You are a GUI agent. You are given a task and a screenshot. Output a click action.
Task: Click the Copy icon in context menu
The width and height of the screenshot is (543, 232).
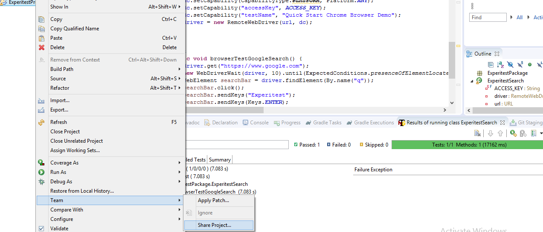click(41, 19)
